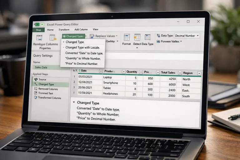Click the Smartphone product cell
240x160 pixels.
114,83
